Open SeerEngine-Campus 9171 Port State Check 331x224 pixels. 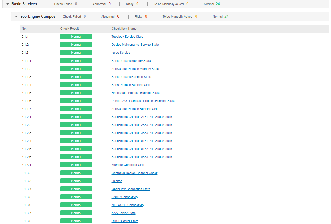(x=142, y=141)
